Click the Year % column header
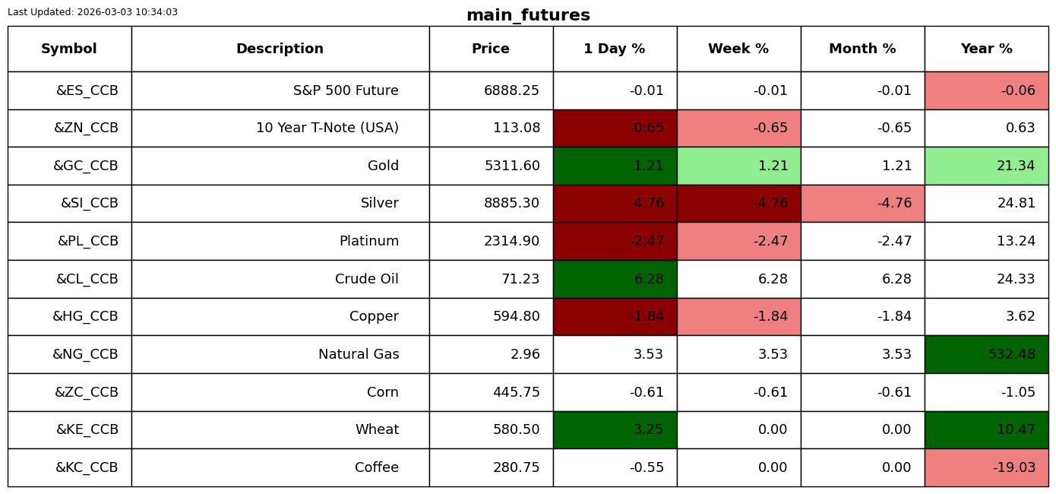 [x=986, y=49]
